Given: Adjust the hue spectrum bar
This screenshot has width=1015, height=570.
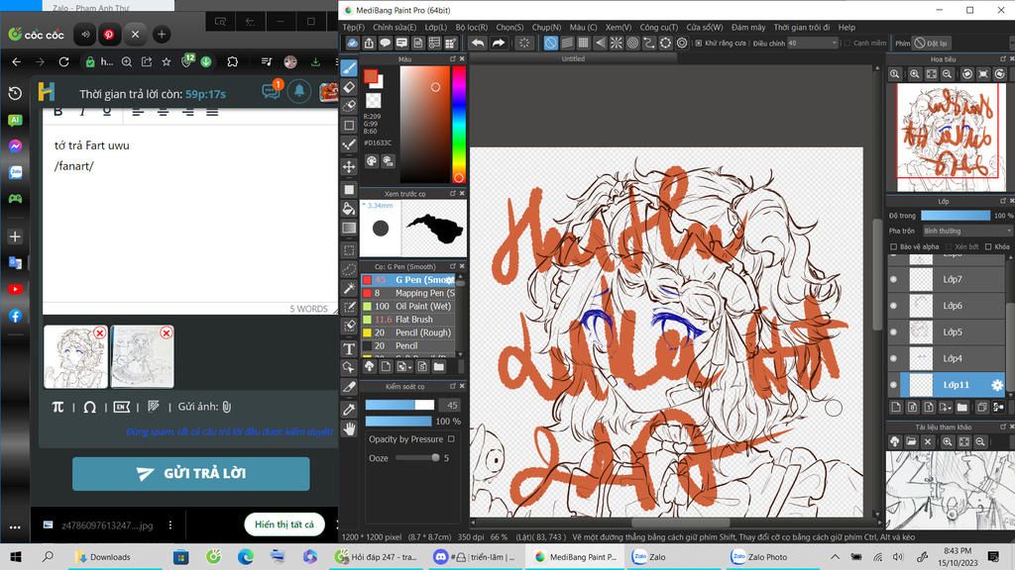Looking at the screenshot, I should (x=458, y=124).
